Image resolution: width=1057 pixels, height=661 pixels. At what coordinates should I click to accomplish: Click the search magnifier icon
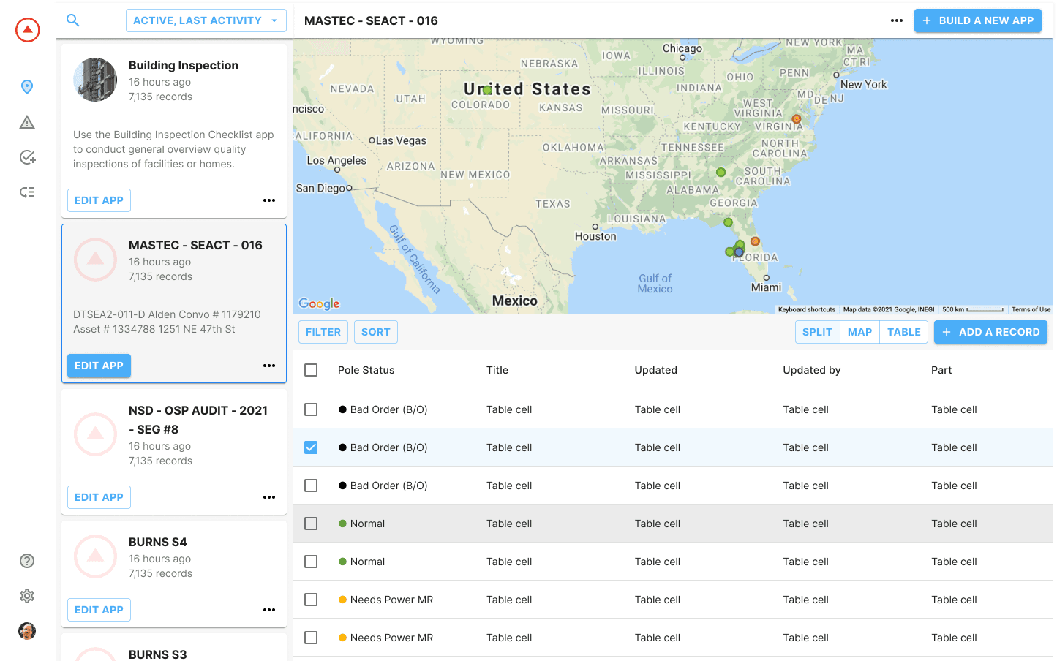click(x=73, y=20)
